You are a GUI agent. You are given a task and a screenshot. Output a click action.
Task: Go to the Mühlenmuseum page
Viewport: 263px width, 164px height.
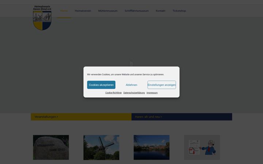pos(108,11)
